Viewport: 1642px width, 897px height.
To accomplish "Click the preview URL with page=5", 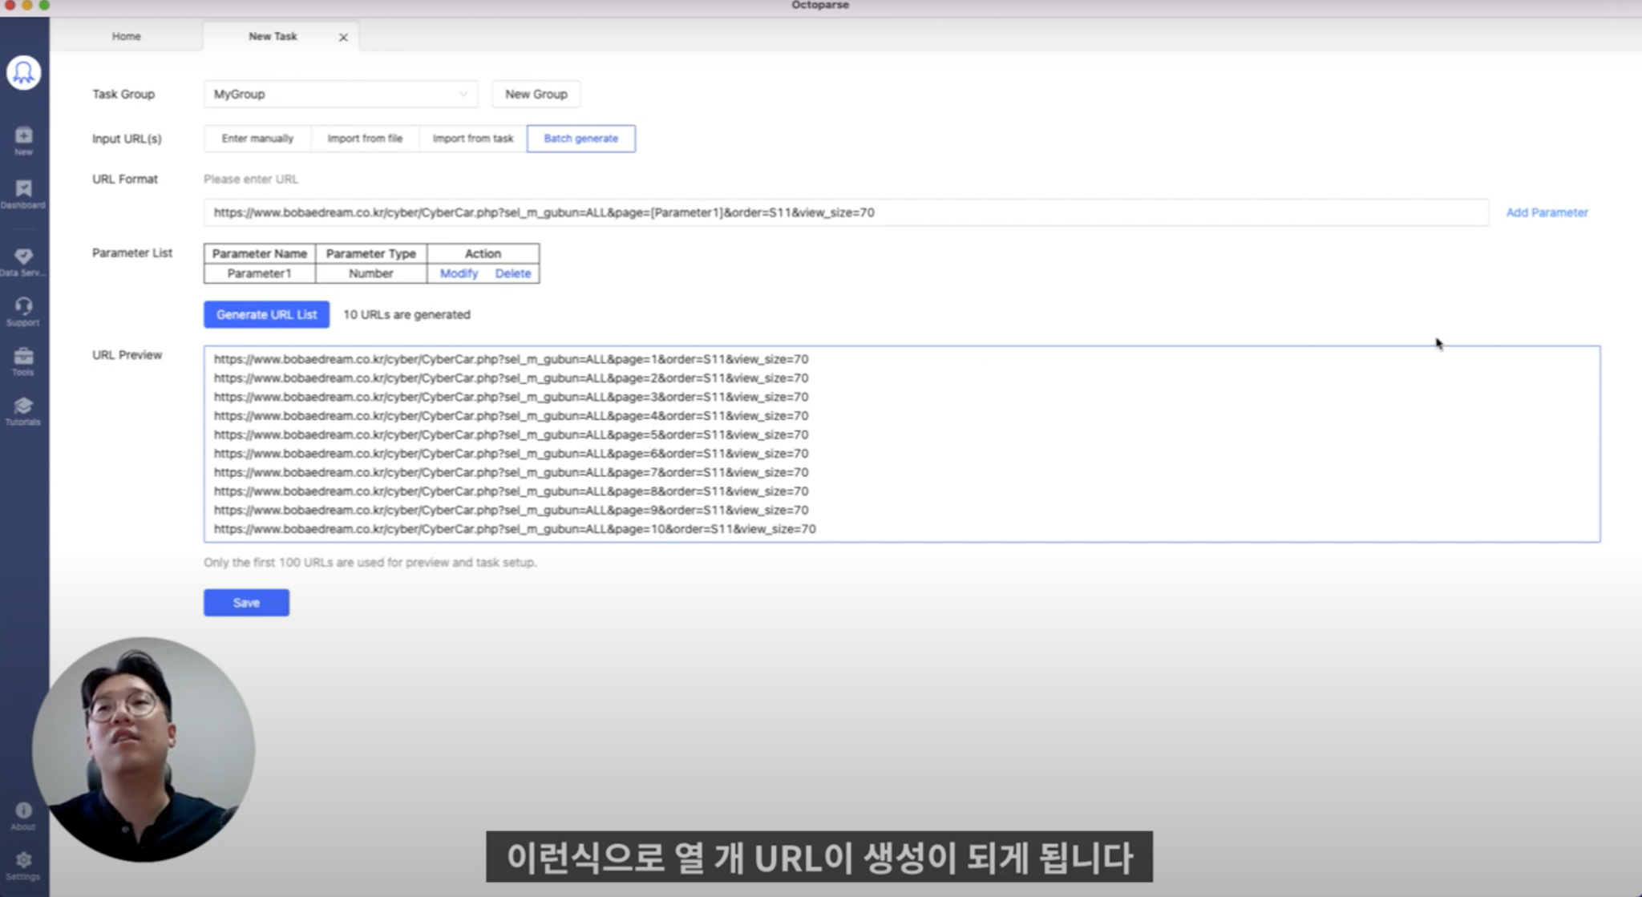I will pyautogui.click(x=511, y=434).
